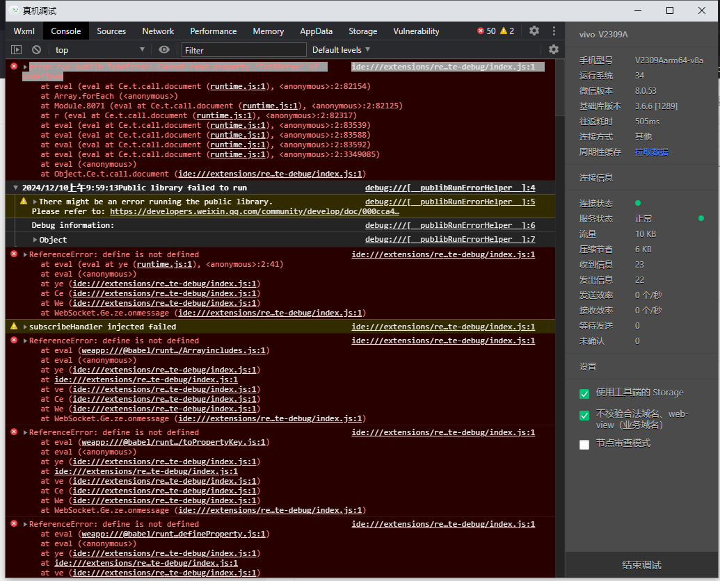
Task: Open the developers.weixin.qq.com community link
Action: pos(255,211)
